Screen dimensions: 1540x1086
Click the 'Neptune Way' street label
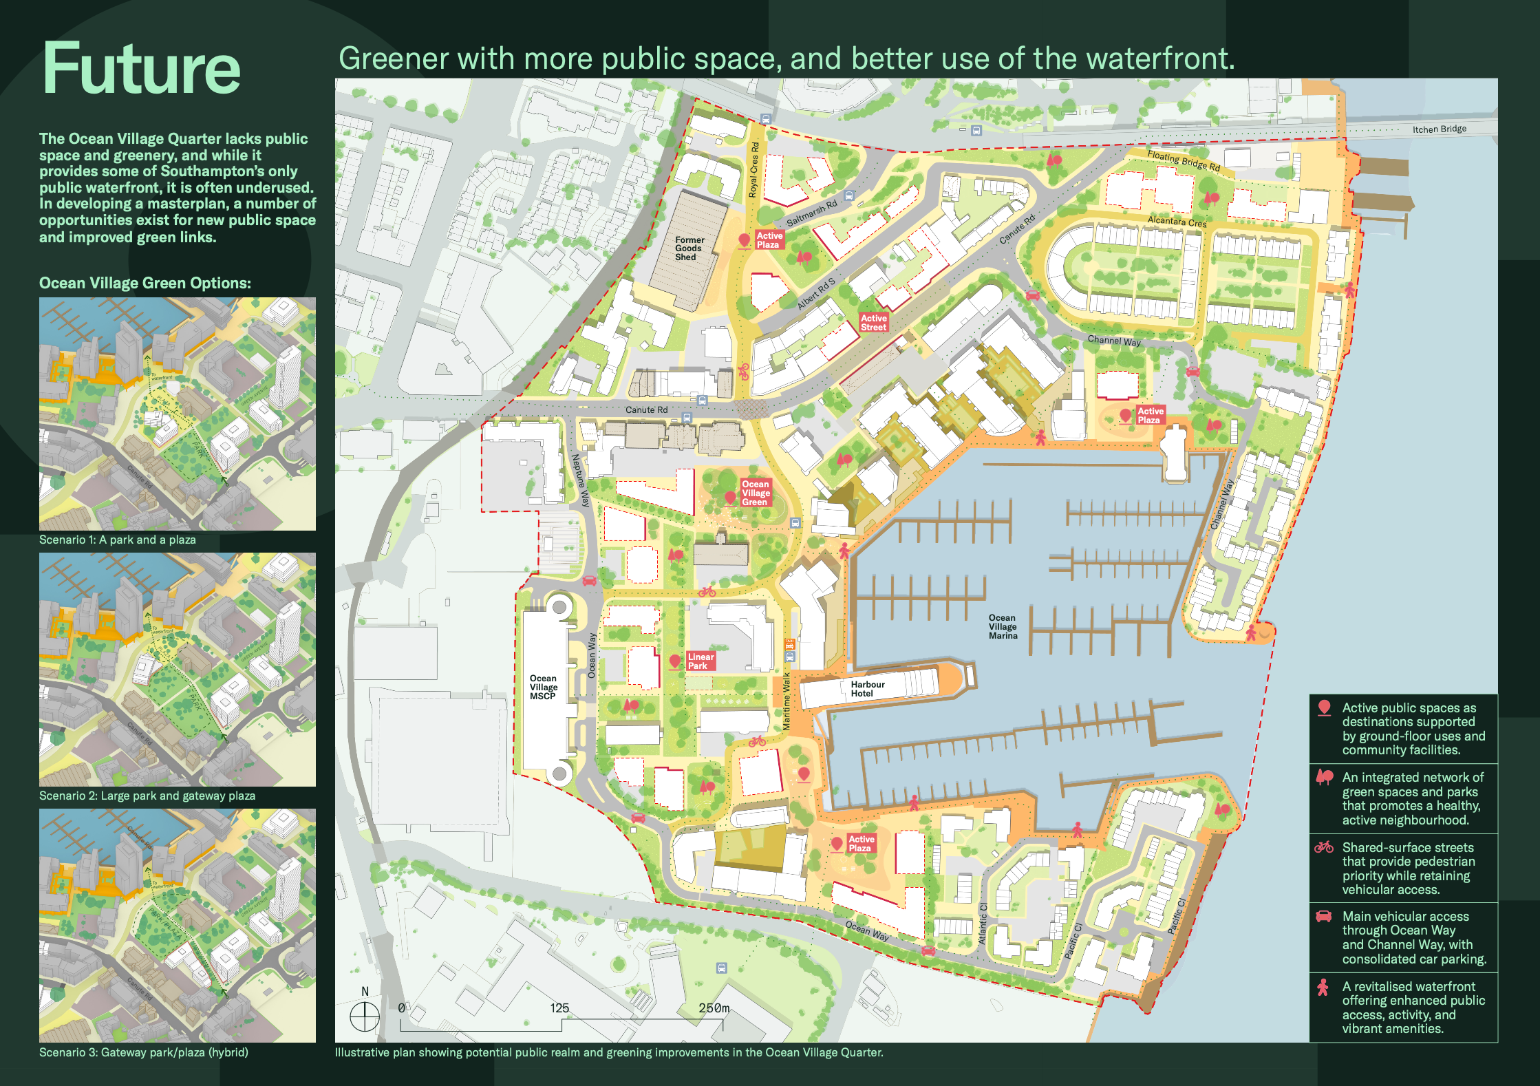point(581,480)
